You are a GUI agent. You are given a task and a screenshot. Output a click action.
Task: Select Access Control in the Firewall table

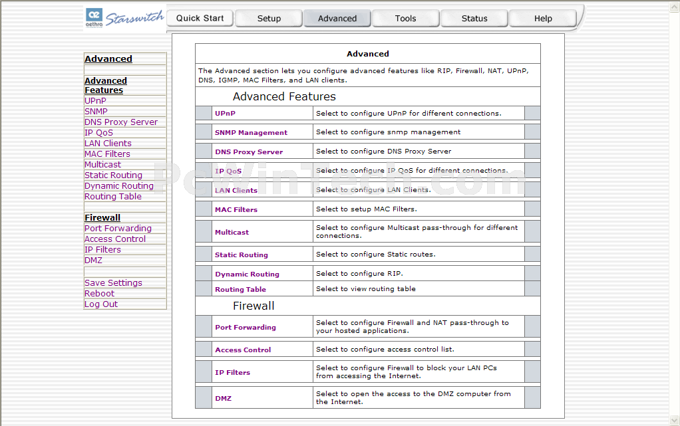tap(243, 350)
